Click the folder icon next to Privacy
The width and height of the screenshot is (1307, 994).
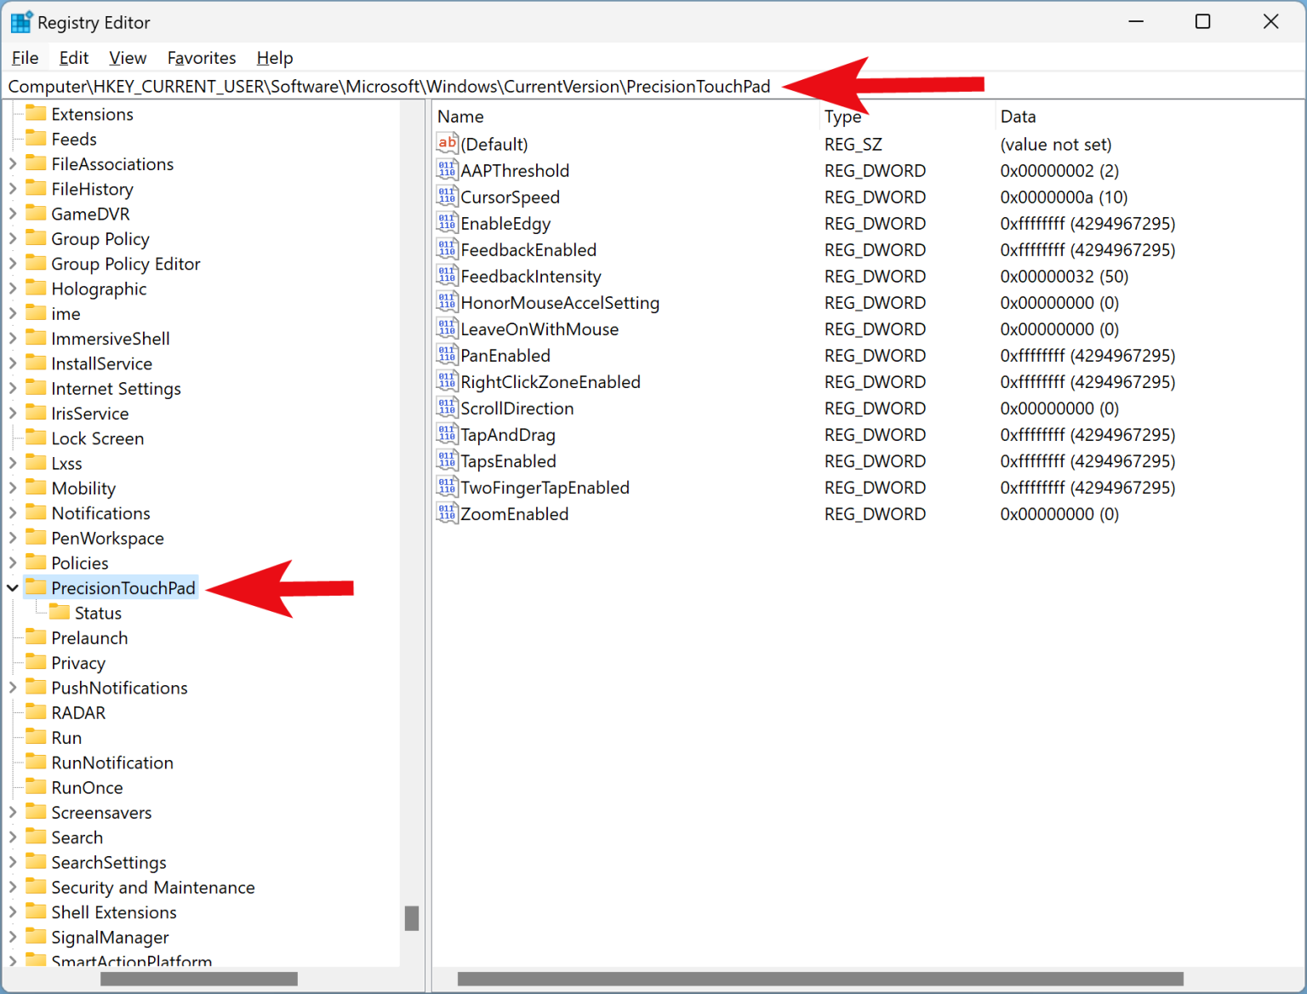point(36,662)
